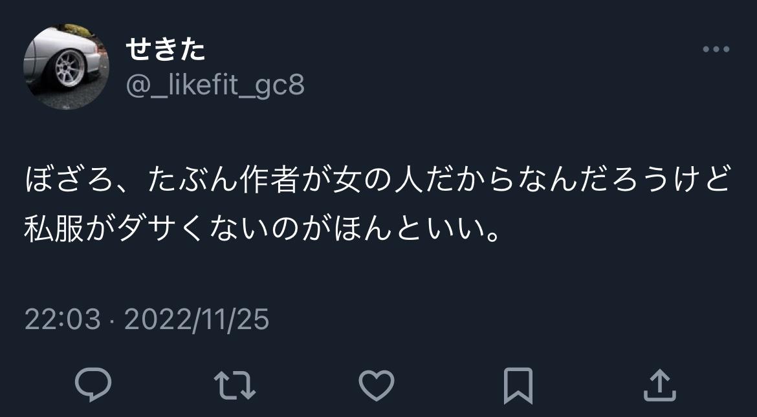Click the heart icon under the tweet

[x=377, y=385]
